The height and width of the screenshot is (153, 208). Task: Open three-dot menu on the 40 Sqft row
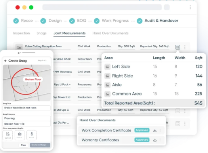pyautogui.click(x=185, y=111)
